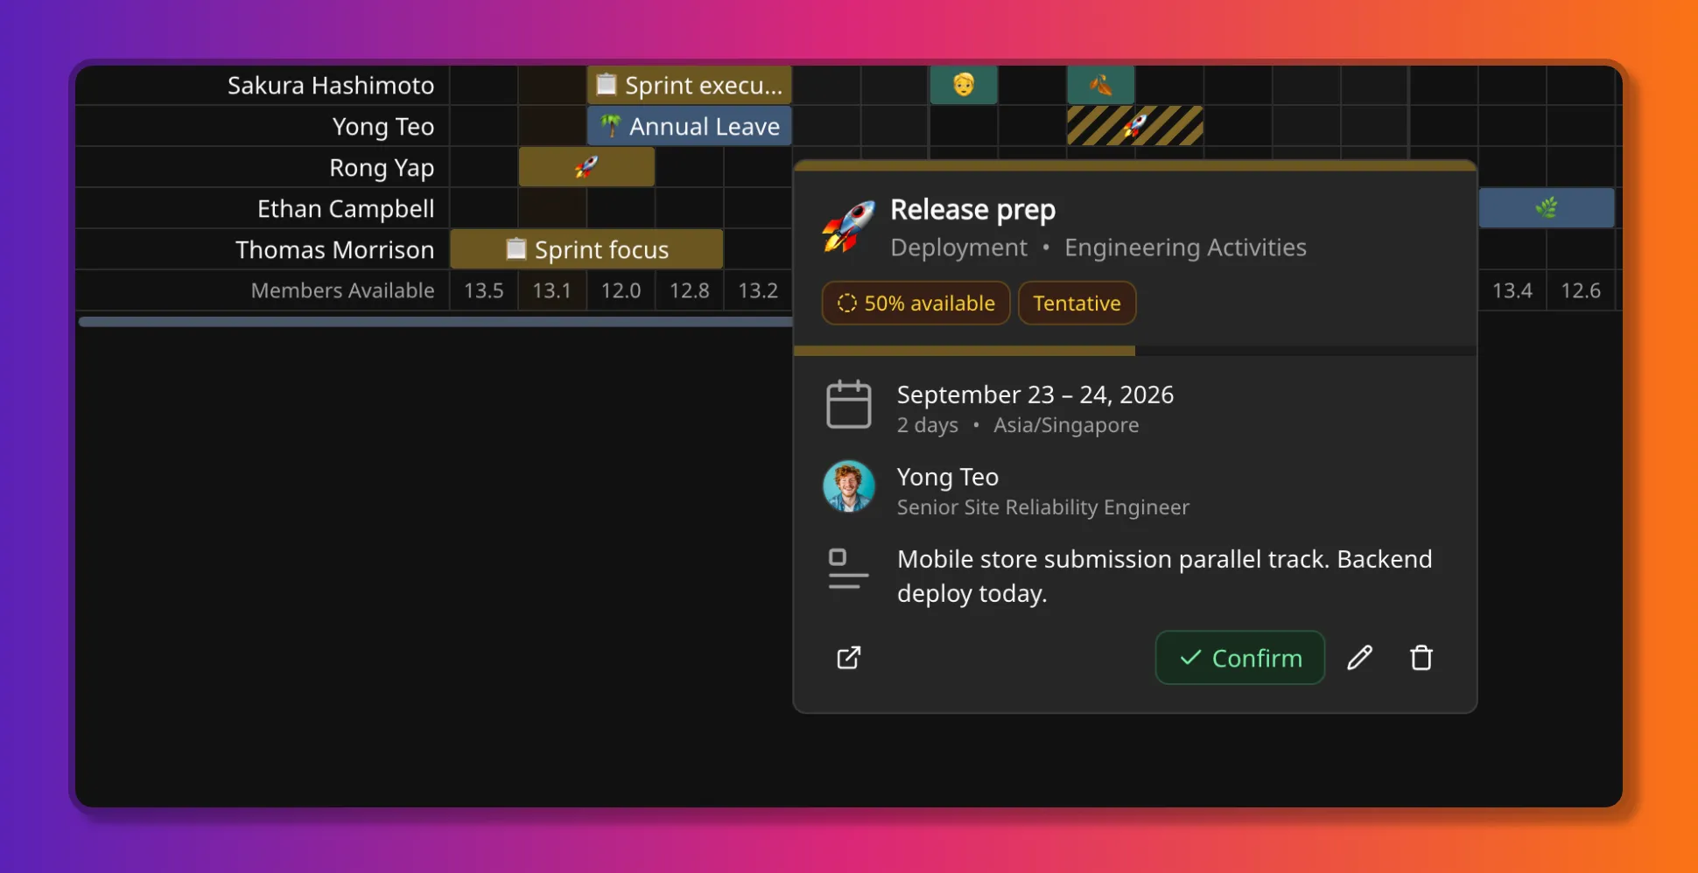Select Yong Teo's striped tentative rocket event

tap(1134, 126)
